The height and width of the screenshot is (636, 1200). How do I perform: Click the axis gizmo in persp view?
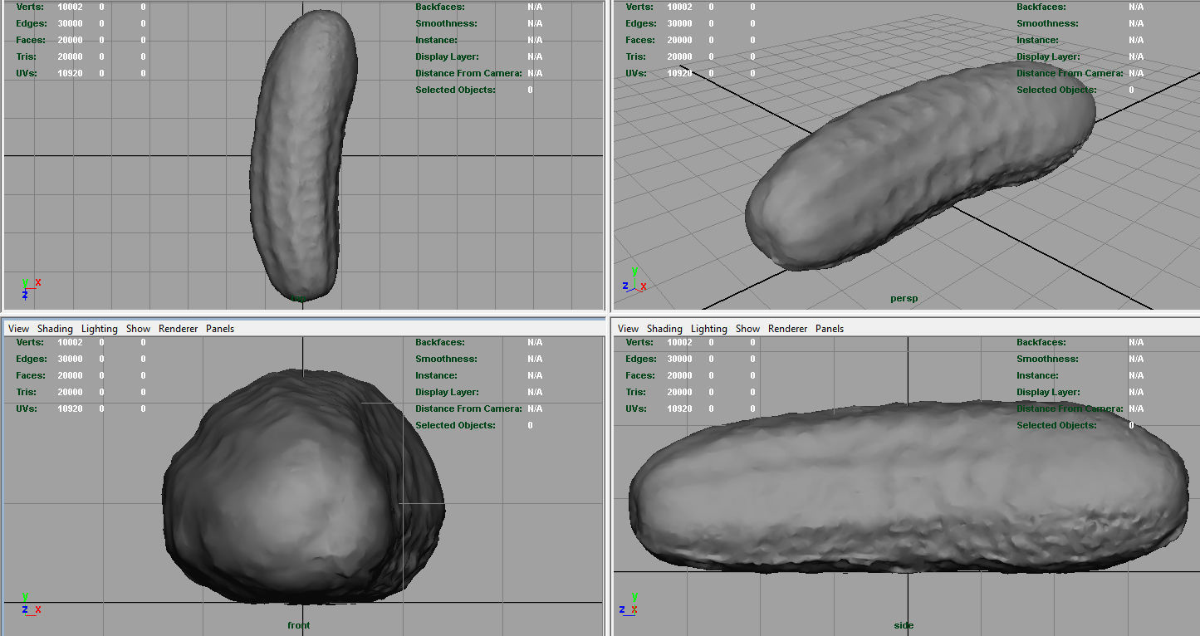(634, 280)
